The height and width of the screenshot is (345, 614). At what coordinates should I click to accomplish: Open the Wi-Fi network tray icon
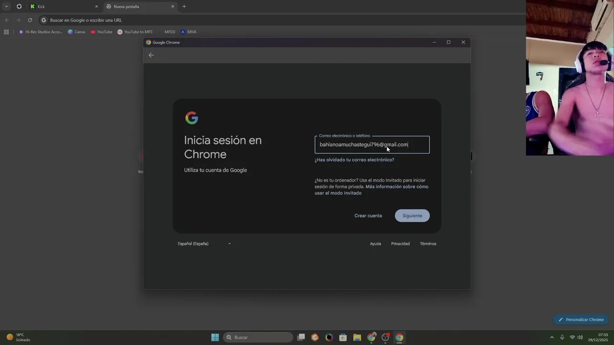click(x=572, y=337)
